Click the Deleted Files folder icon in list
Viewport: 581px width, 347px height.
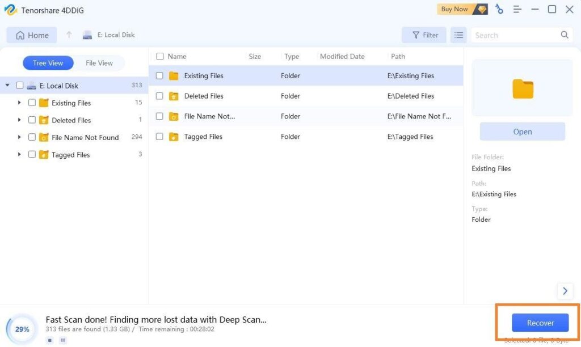tap(174, 96)
